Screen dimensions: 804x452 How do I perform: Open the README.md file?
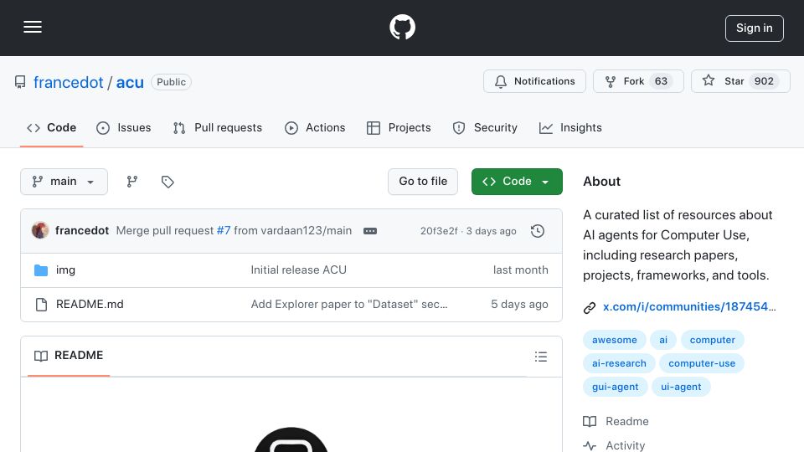[90, 305]
